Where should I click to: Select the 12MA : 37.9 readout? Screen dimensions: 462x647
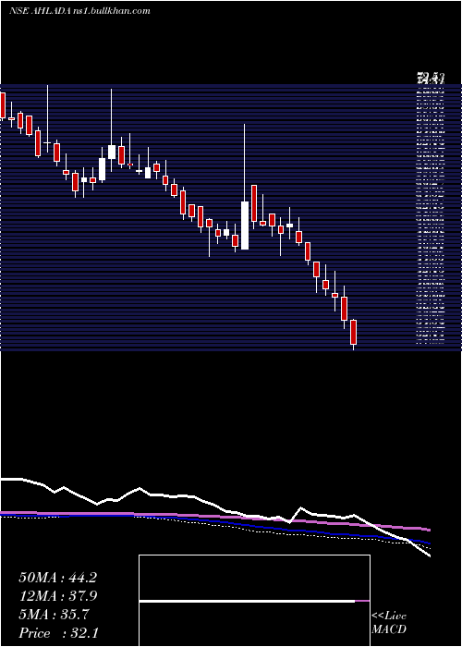57,596
